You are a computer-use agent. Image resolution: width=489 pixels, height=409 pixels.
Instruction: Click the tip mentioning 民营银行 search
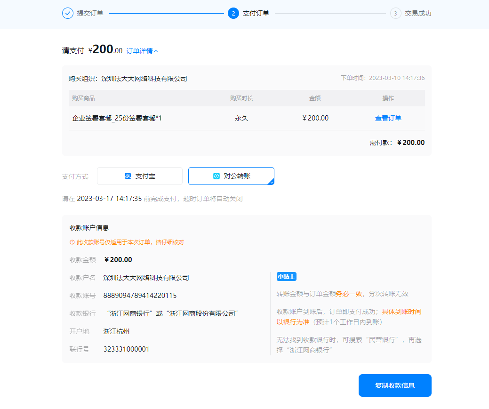click(x=349, y=345)
